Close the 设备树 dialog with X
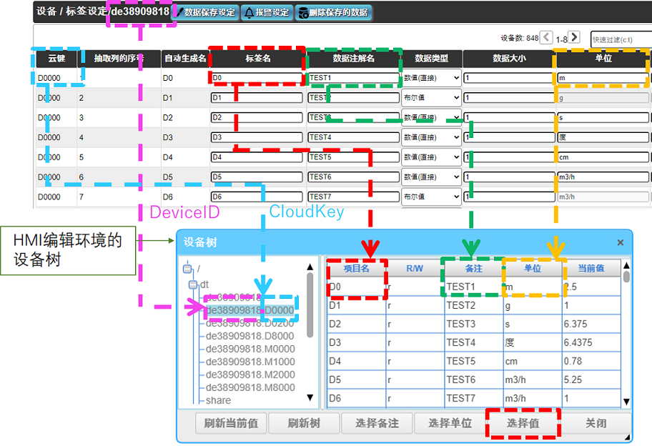 coord(621,243)
